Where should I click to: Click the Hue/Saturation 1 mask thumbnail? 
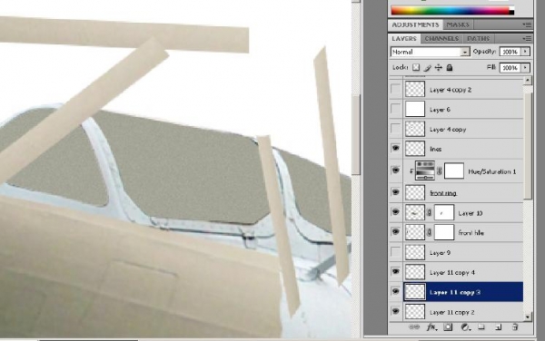click(454, 171)
